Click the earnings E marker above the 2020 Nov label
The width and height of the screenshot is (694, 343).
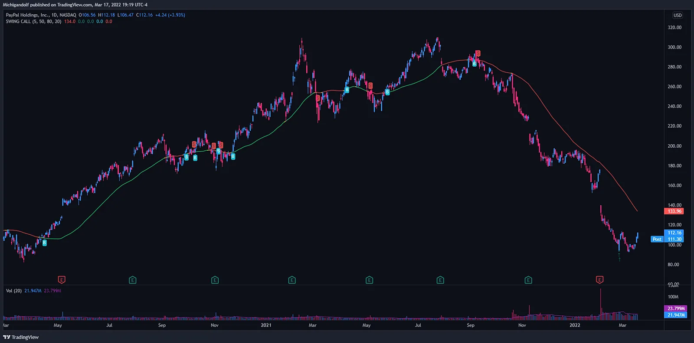coord(215,280)
